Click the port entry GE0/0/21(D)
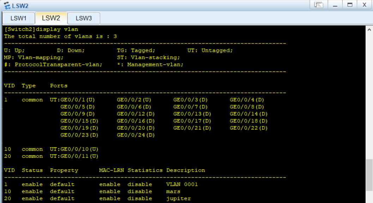Screen dimensions: 373x203 [x=192, y=128]
